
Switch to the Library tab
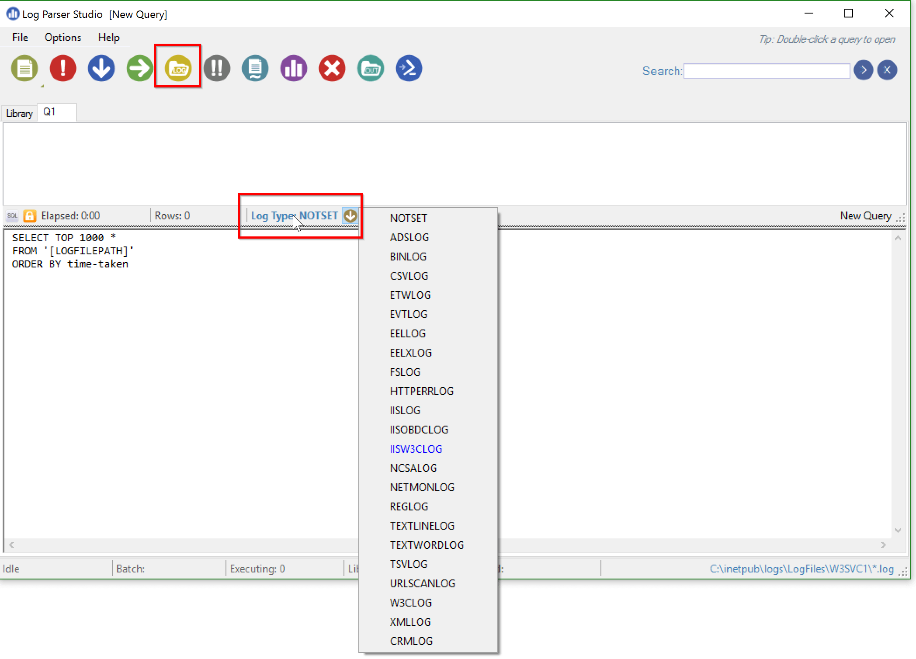tap(19, 114)
